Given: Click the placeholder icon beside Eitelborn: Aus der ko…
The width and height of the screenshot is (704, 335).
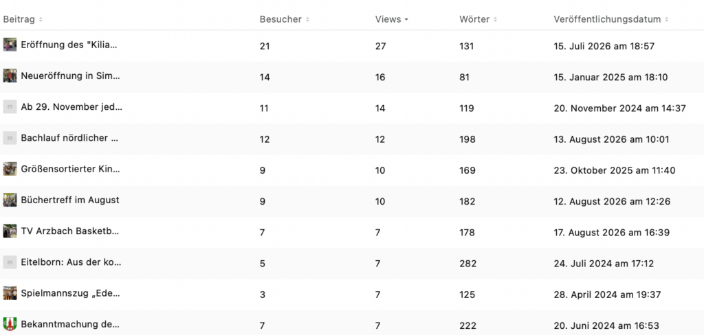Looking at the screenshot, I should (10, 262).
